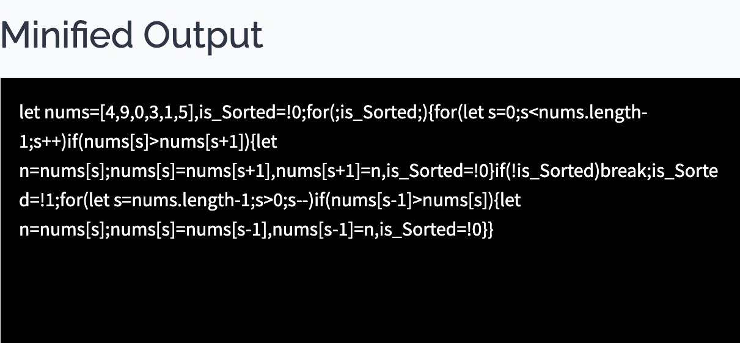The height and width of the screenshot is (343, 740).
Task: Click inside the black minified code output area
Action: [370, 211]
